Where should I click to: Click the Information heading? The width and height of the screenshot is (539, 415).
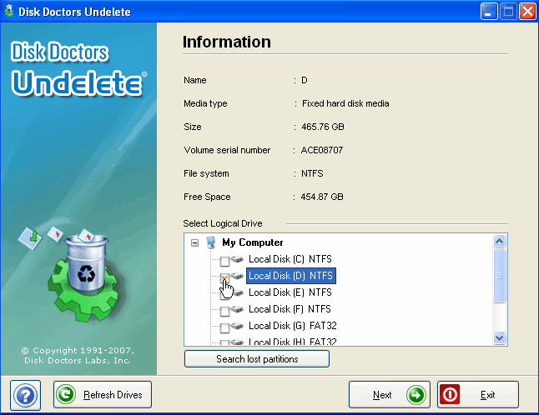point(227,42)
